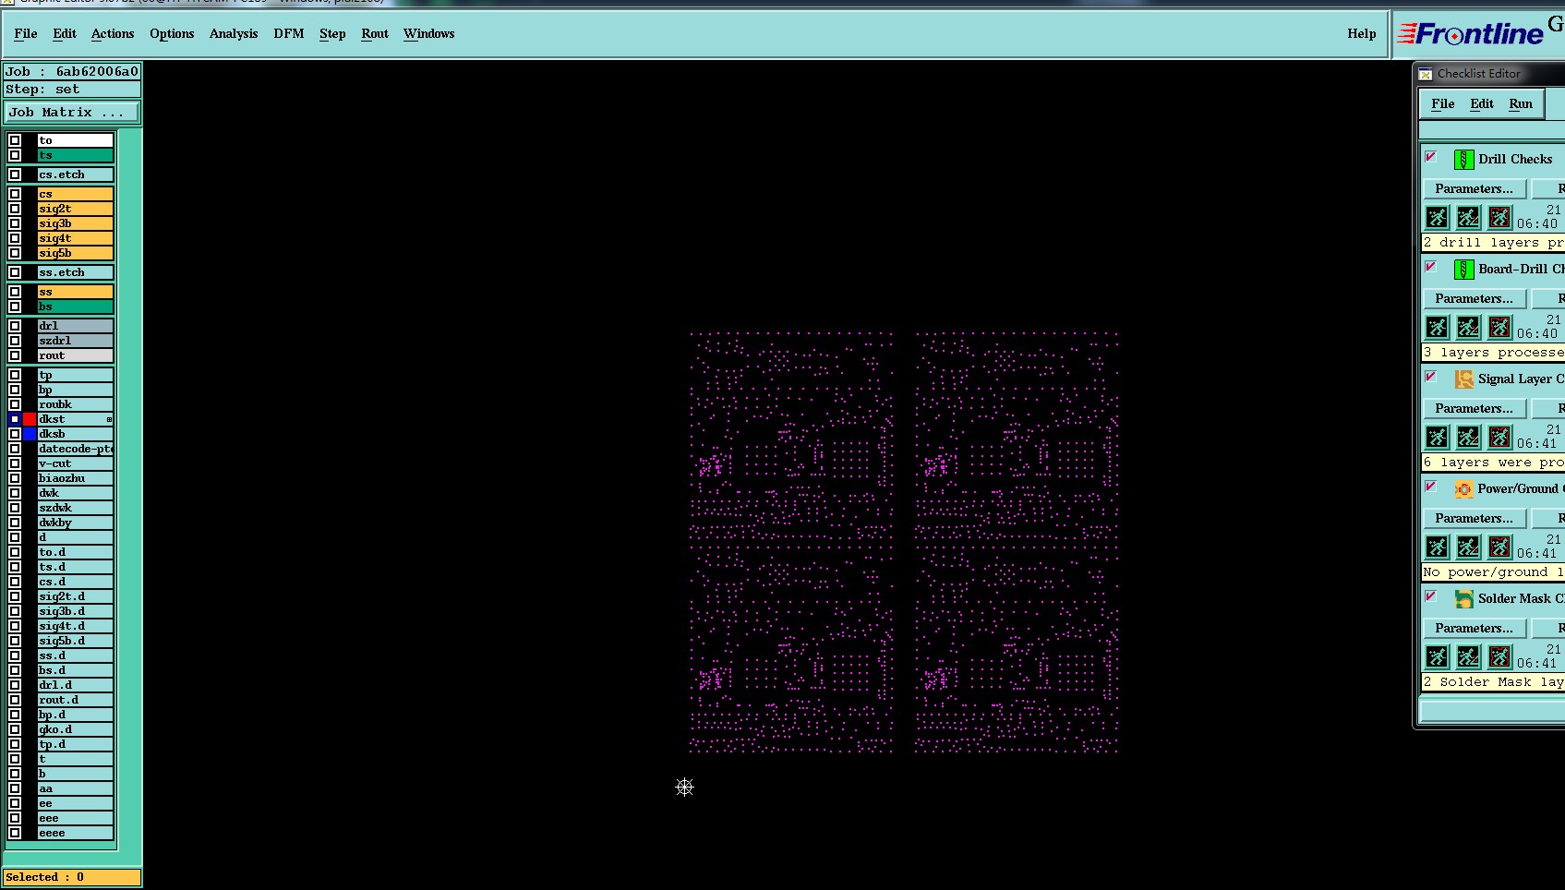Open the Help menu
The image size is (1565, 890).
(x=1362, y=34)
